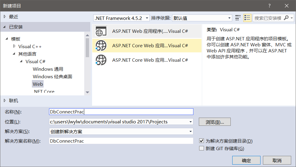Open 排序依据 默认值 sort dropdown

coord(202,18)
